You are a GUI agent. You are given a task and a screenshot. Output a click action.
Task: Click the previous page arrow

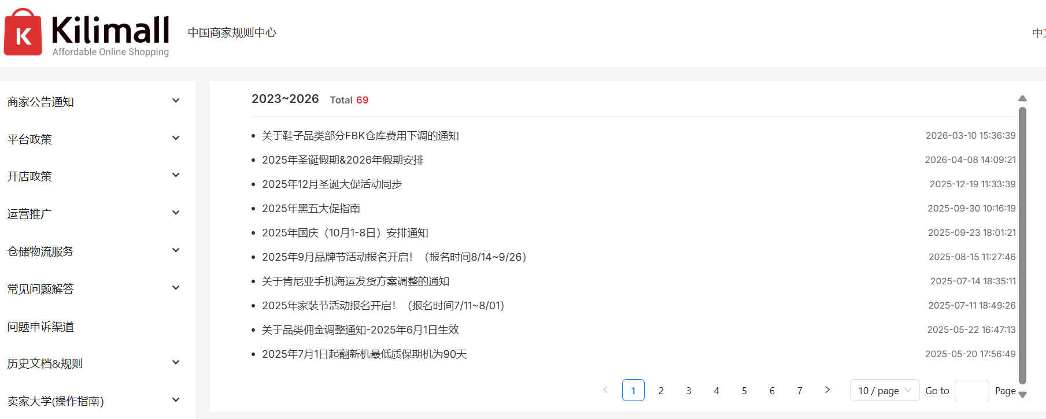pos(605,390)
